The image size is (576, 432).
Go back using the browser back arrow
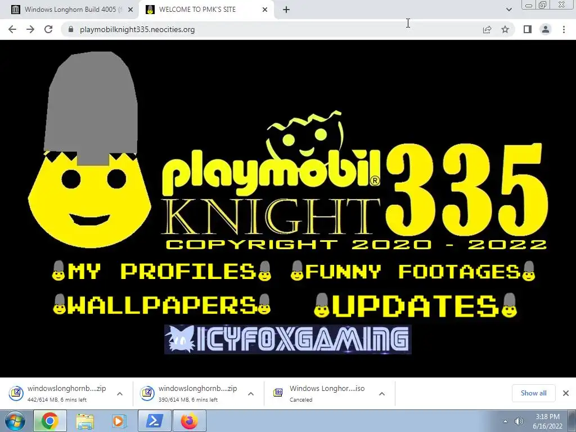[x=12, y=29]
